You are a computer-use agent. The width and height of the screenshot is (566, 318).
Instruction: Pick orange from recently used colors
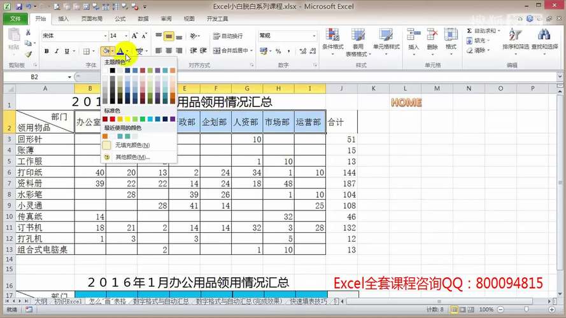click(x=105, y=136)
